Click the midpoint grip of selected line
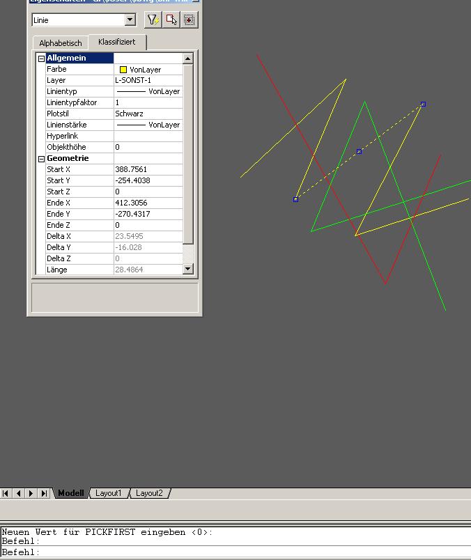 pyautogui.click(x=359, y=152)
